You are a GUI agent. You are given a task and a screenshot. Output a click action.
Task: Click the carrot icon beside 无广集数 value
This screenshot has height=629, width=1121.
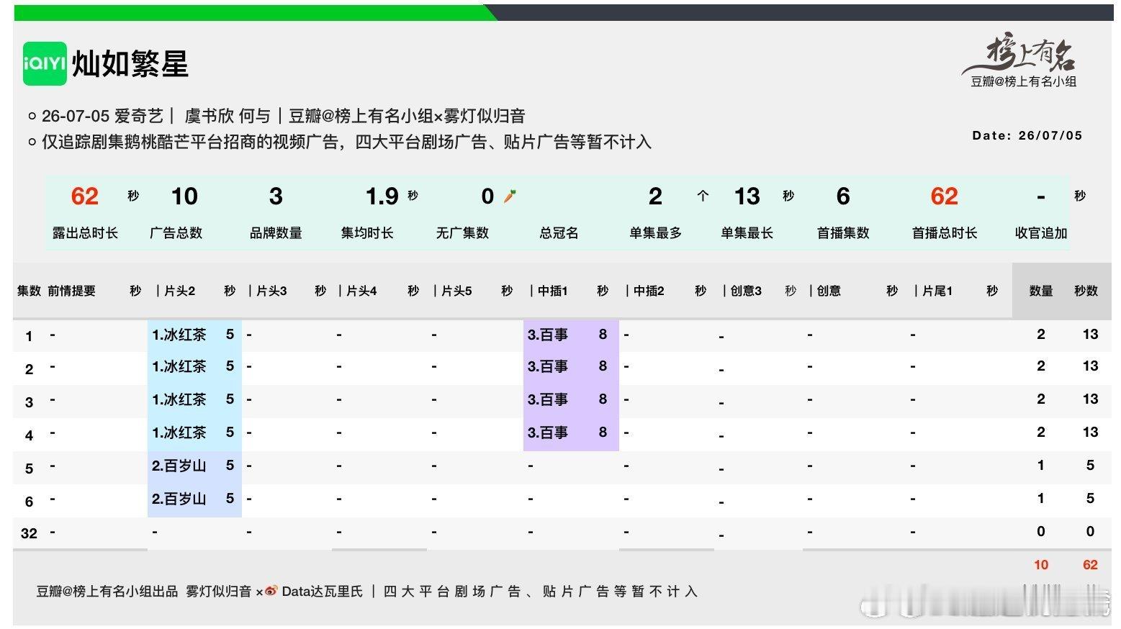point(510,196)
